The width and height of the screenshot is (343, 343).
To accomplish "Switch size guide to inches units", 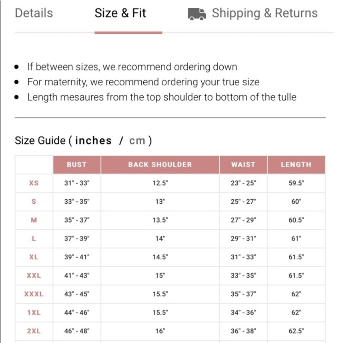I will tap(93, 140).
